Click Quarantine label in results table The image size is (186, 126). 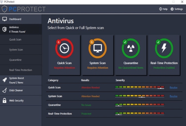(54, 105)
